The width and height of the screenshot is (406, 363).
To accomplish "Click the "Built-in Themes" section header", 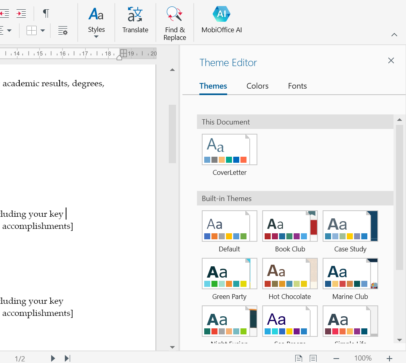I will pyautogui.click(x=295, y=199).
